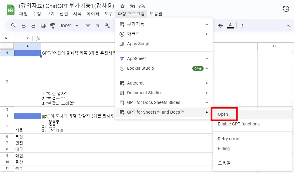This screenshot has height=173, width=294.
Task: Expand the Document Studio submenu
Action: coord(164,93)
